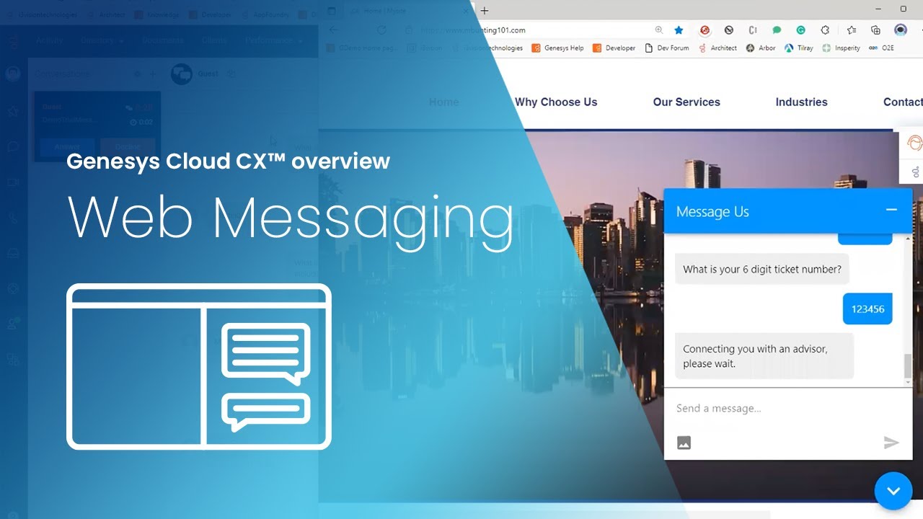Go to Why Choose Us page
Image resolution: width=923 pixels, height=519 pixels.
click(556, 102)
